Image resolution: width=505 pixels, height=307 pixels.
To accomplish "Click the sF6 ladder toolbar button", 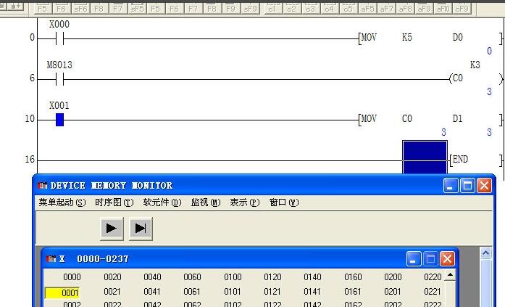I will [80, 9].
